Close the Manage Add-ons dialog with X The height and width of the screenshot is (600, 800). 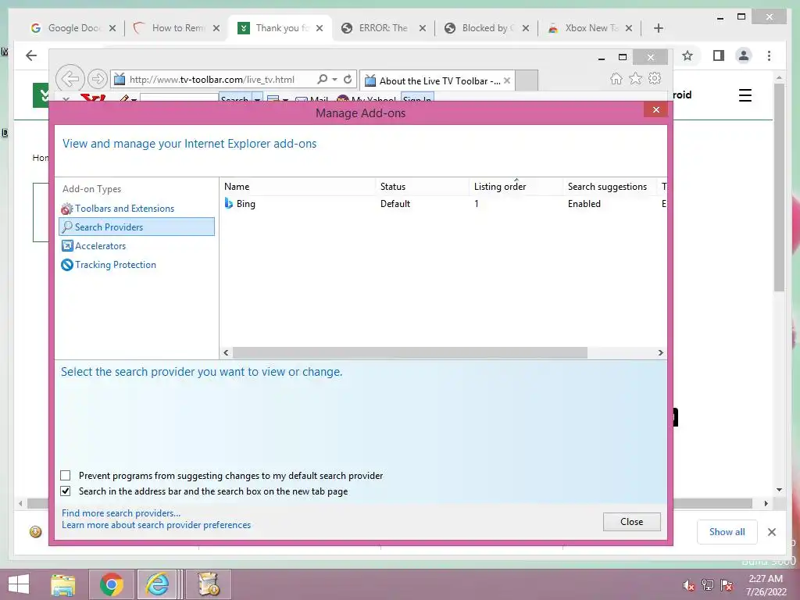655,109
